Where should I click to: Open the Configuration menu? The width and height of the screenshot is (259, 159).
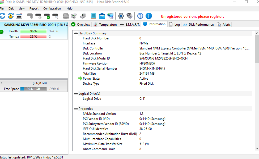(52, 8)
